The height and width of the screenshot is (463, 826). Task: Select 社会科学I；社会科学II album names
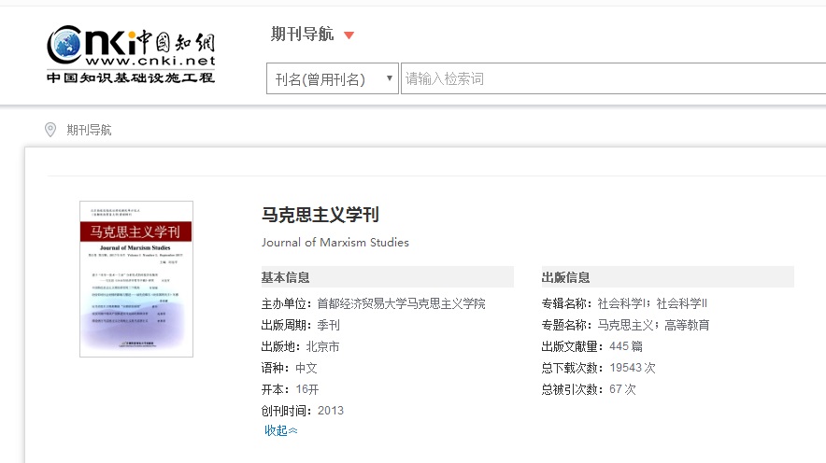tap(652, 303)
